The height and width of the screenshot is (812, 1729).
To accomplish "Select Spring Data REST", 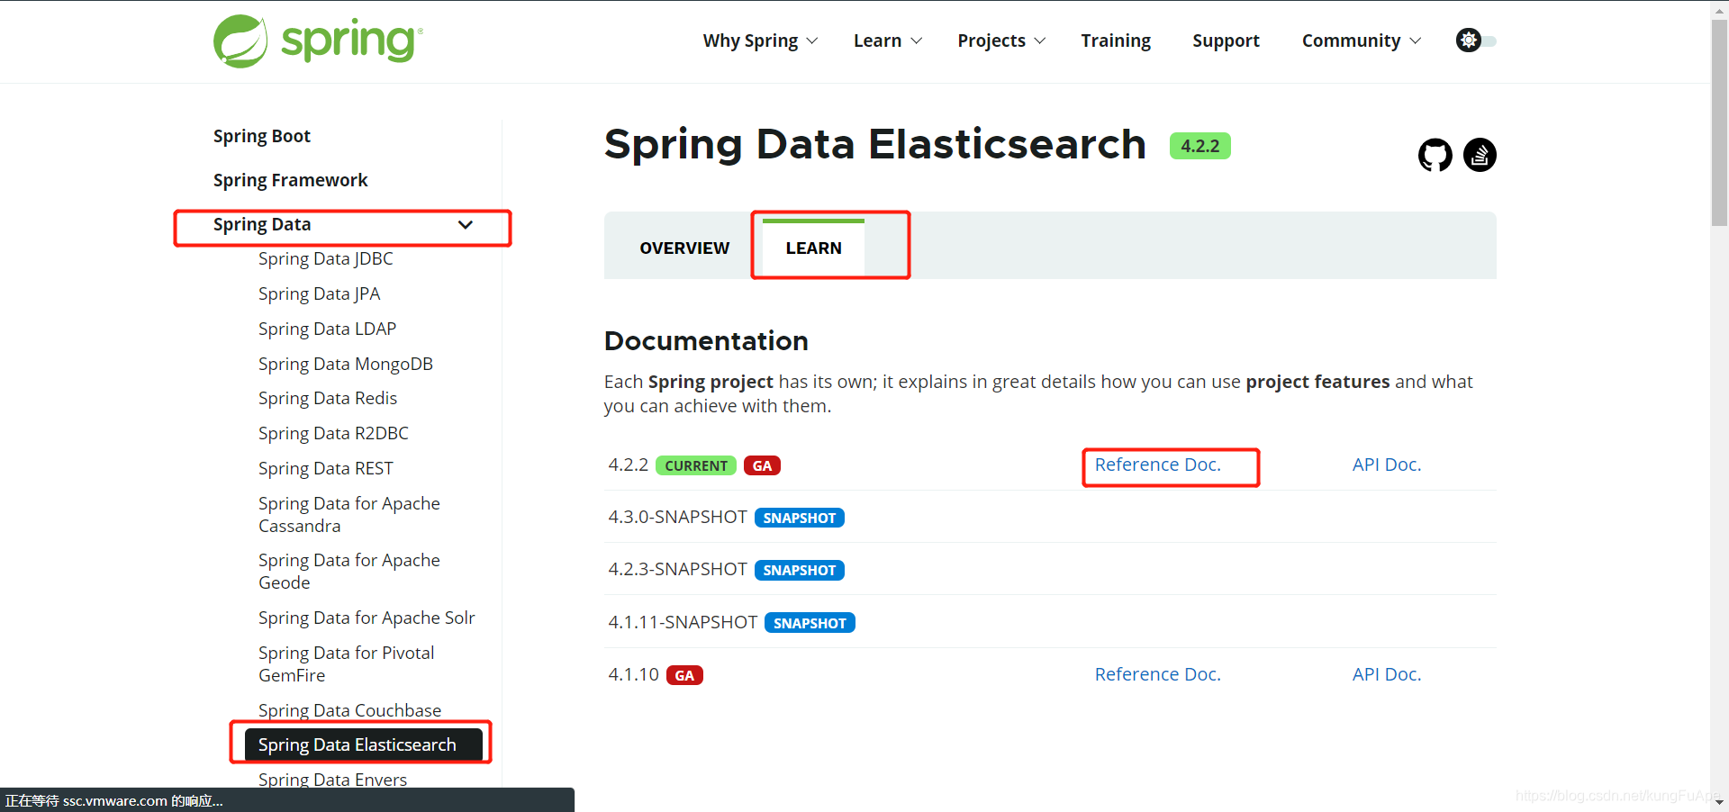I will (325, 468).
